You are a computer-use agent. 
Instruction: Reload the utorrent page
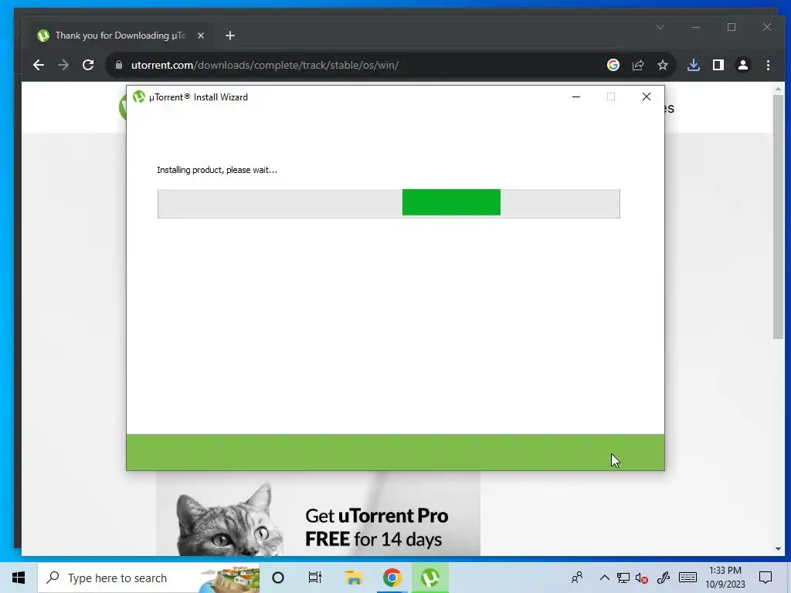coord(88,65)
